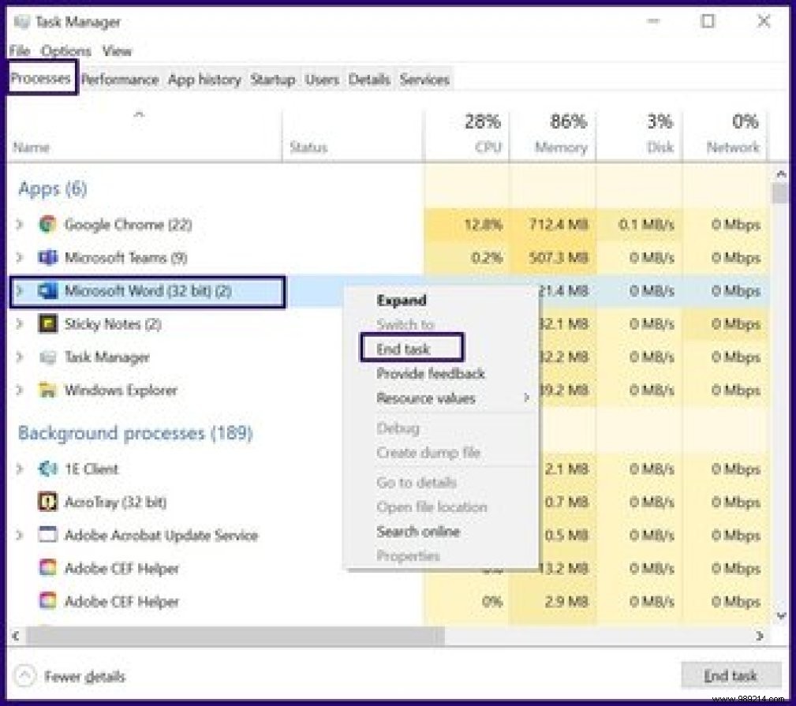Open the File menu
Image resolution: width=796 pixels, height=706 pixels.
coord(20,51)
